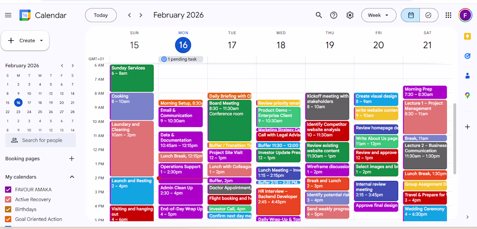Select Tuesday 17 date header
The width and height of the screenshot is (477, 229).
pos(232,45)
